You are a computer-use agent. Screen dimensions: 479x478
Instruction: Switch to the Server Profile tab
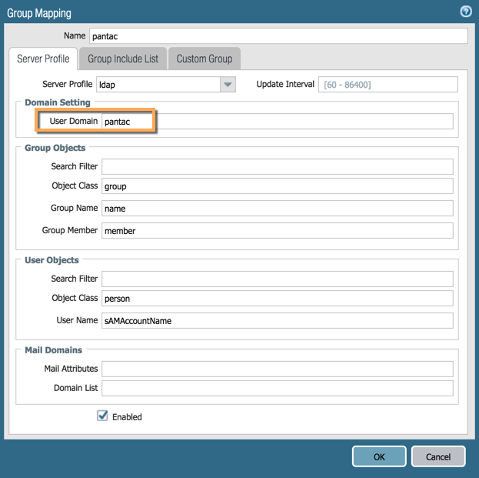[x=43, y=58]
